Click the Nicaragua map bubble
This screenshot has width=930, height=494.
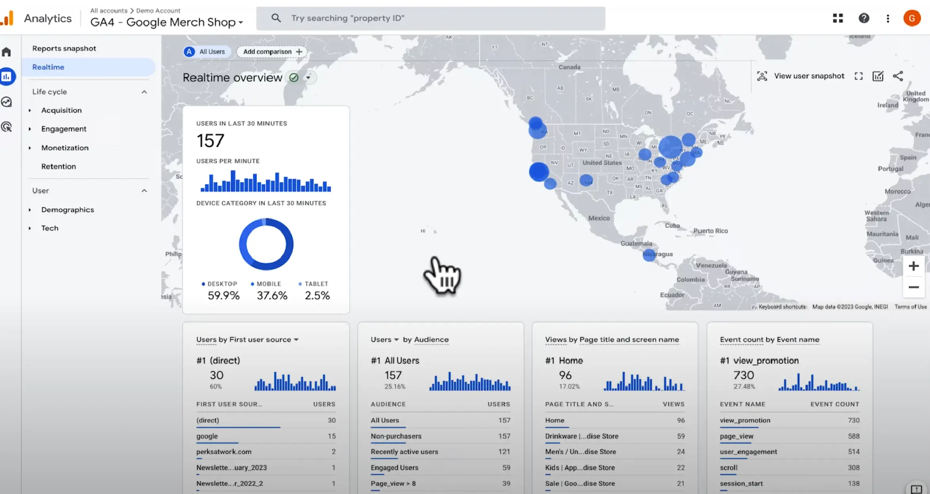[x=649, y=255]
